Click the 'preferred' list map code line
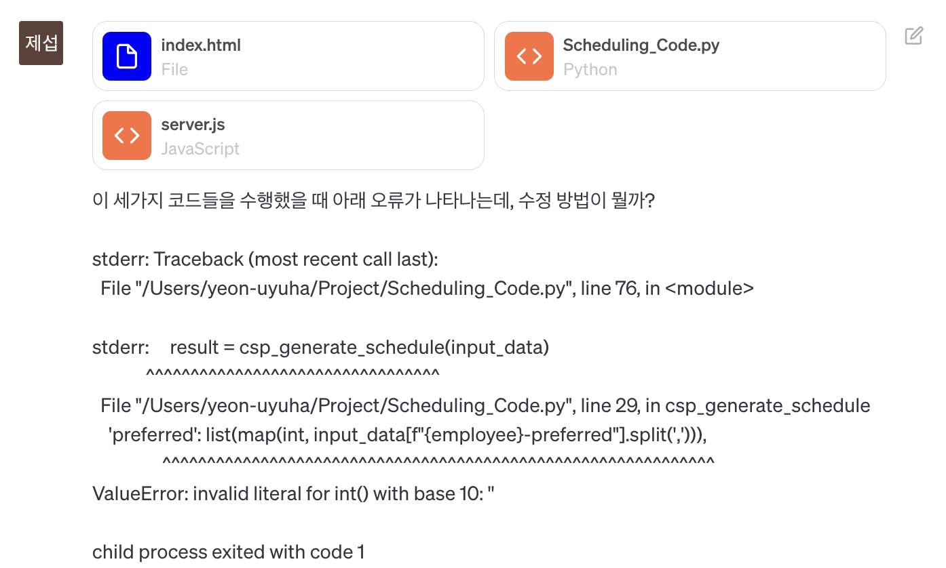The height and width of the screenshot is (568, 946). tap(407, 434)
